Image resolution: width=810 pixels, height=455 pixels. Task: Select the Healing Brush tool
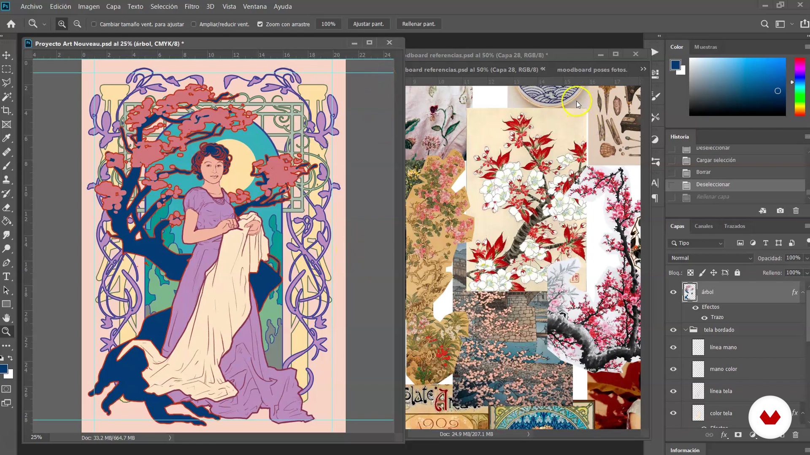(x=6, y=152)
